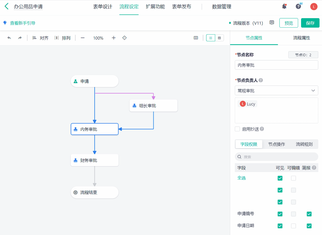This screenshot has height=235, width=322.
Task: Open the 表单发布 tab
Action: (182, 7)
